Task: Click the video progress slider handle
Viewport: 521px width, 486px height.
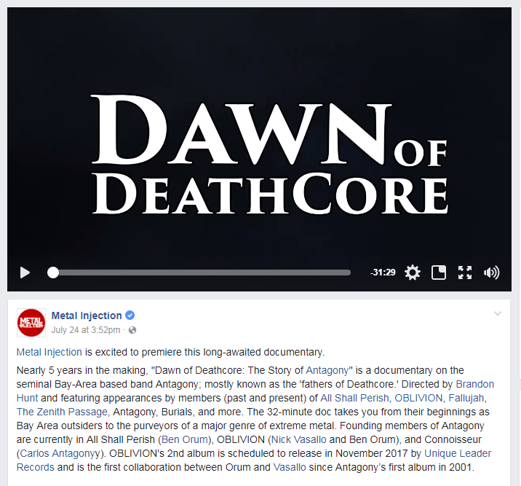Action: 53,273
